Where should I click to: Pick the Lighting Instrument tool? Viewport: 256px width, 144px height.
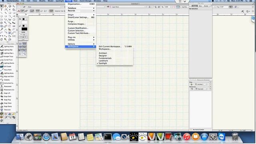pyautogui.click(x=7, y=46)
